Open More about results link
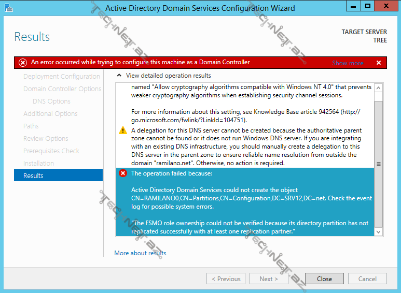 (140, 253)
